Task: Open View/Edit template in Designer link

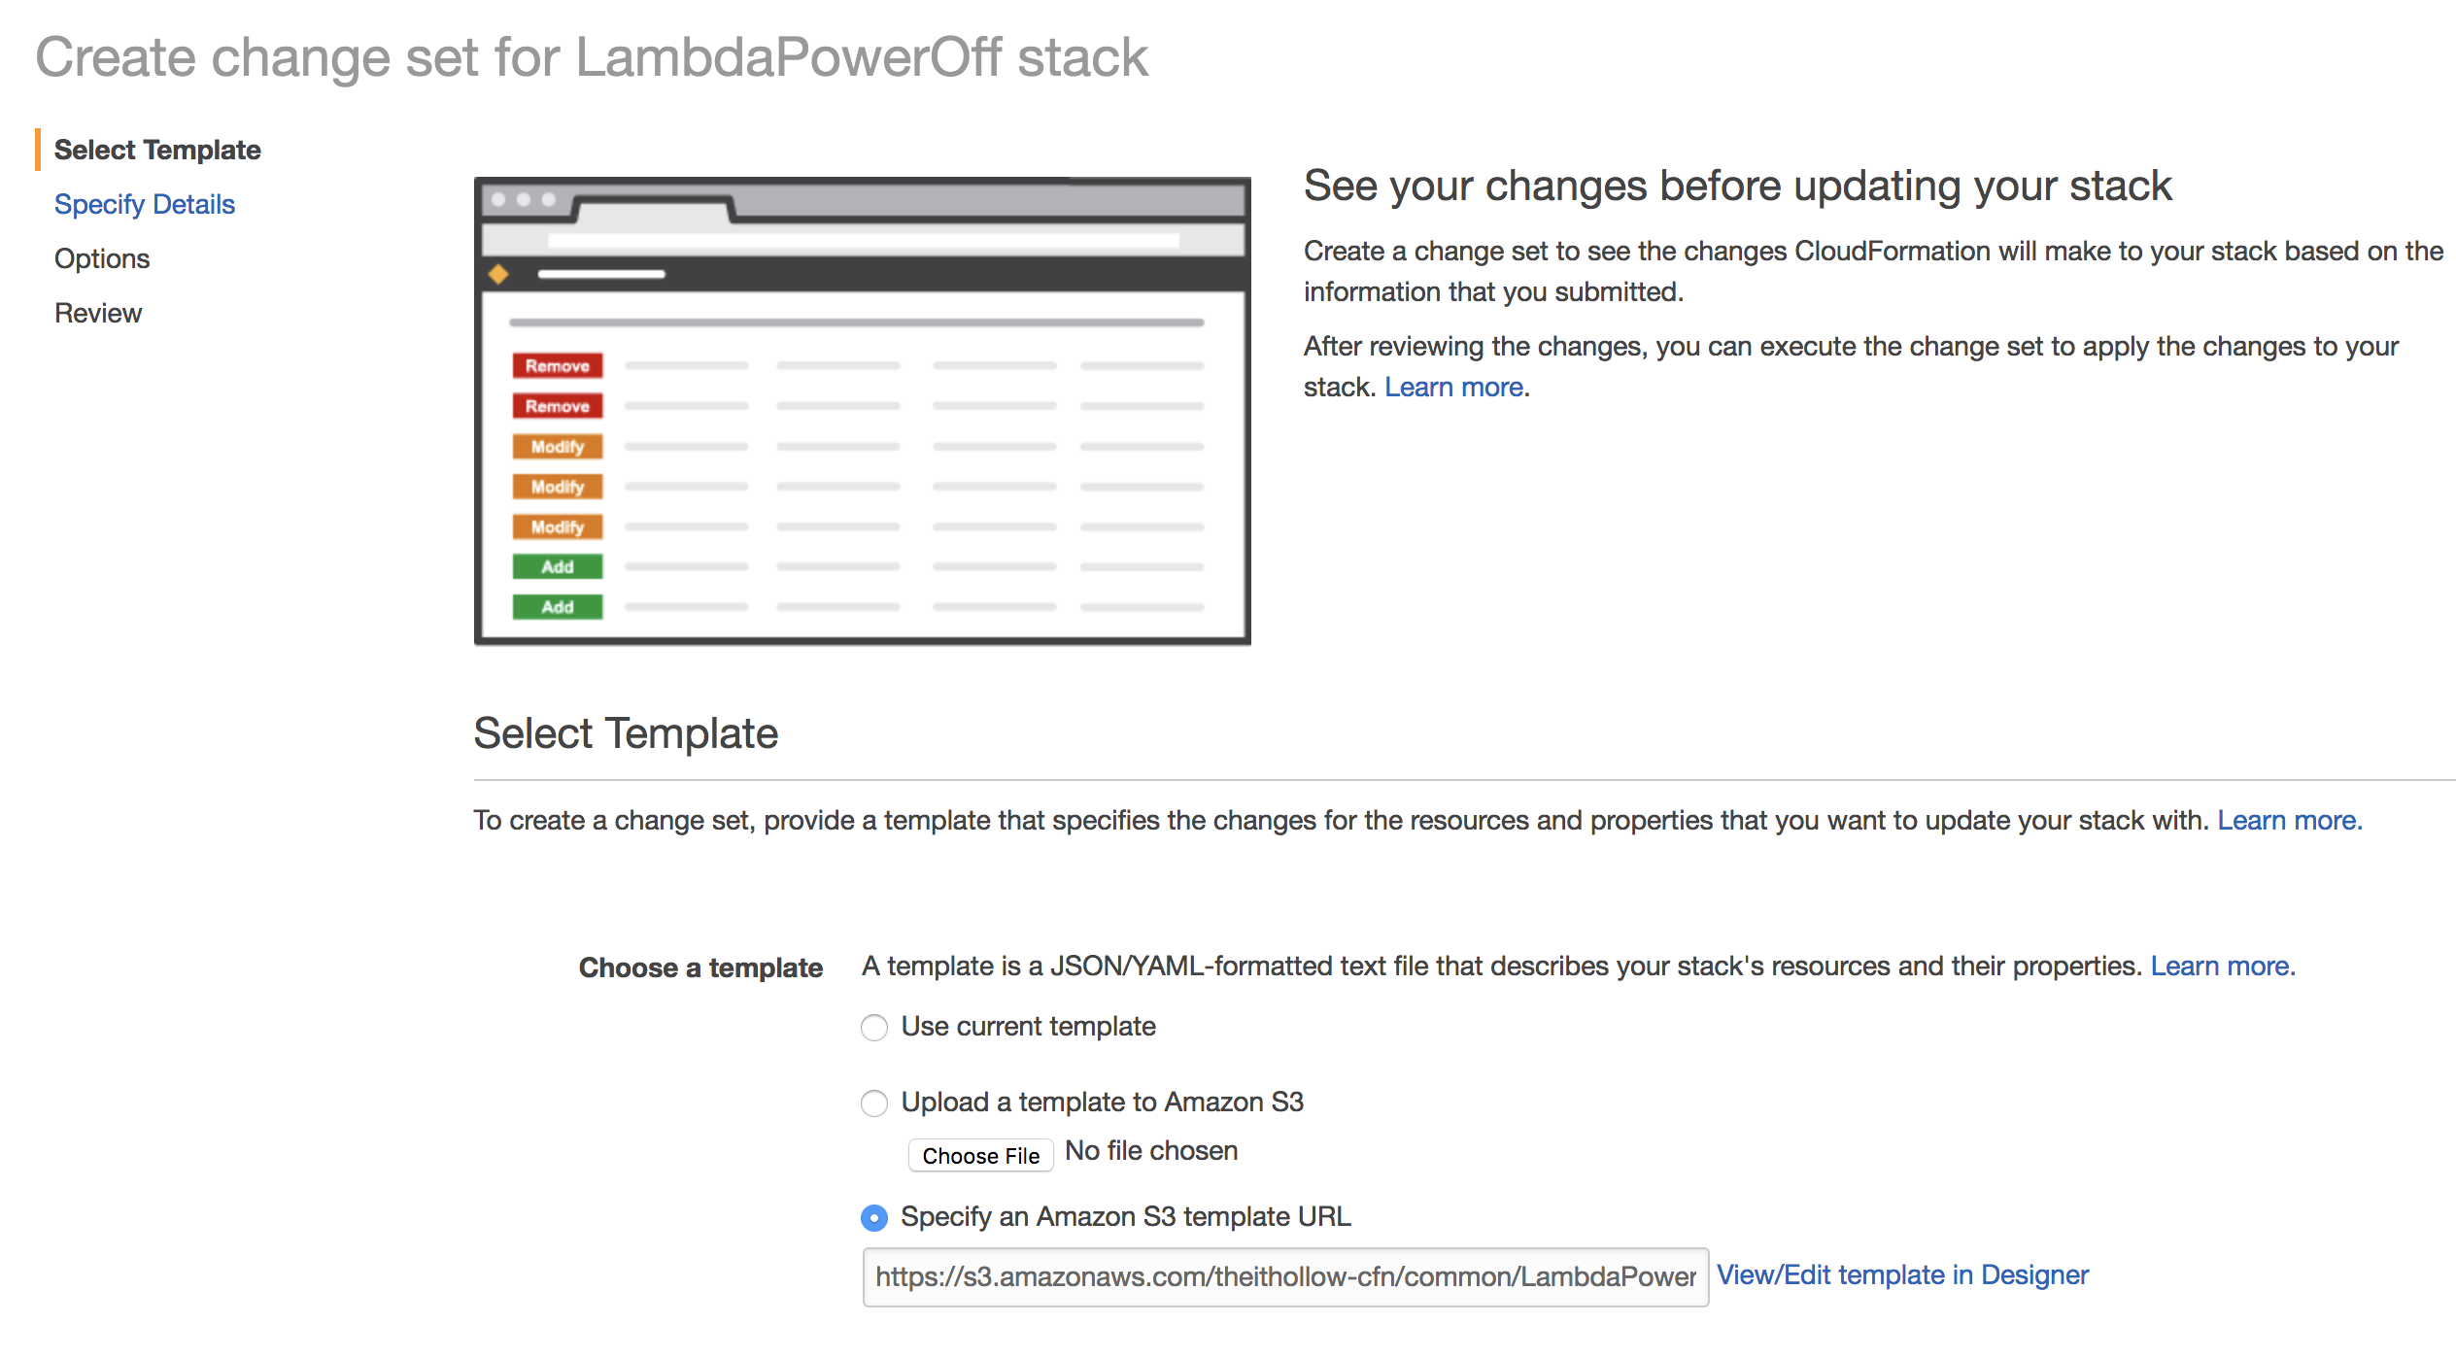Action: coord(1902,1274)
